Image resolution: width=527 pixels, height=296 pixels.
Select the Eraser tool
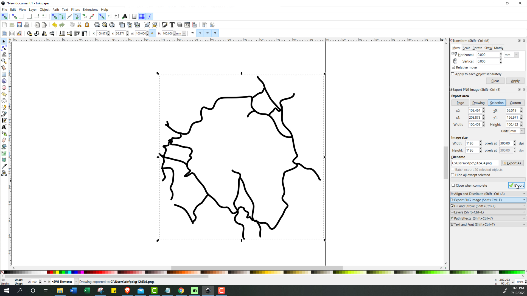coord(4,140)
